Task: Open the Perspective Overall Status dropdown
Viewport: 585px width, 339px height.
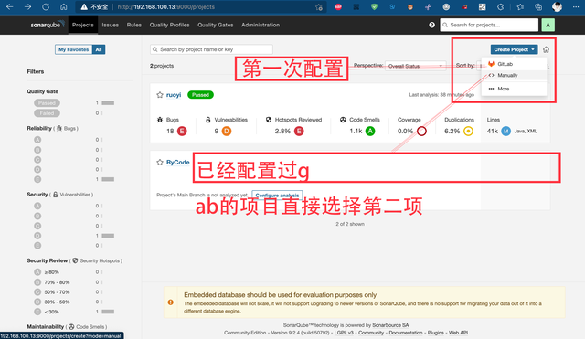Action: [x=415, y=66]
